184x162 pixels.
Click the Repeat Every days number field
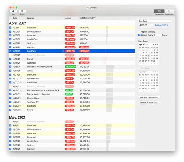coord(157,35)
